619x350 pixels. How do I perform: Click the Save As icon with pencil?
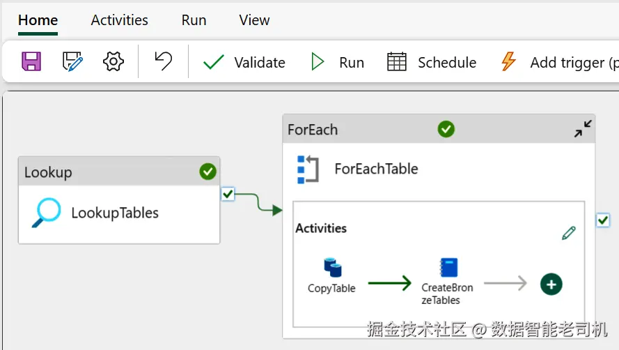tap(72, 62)
